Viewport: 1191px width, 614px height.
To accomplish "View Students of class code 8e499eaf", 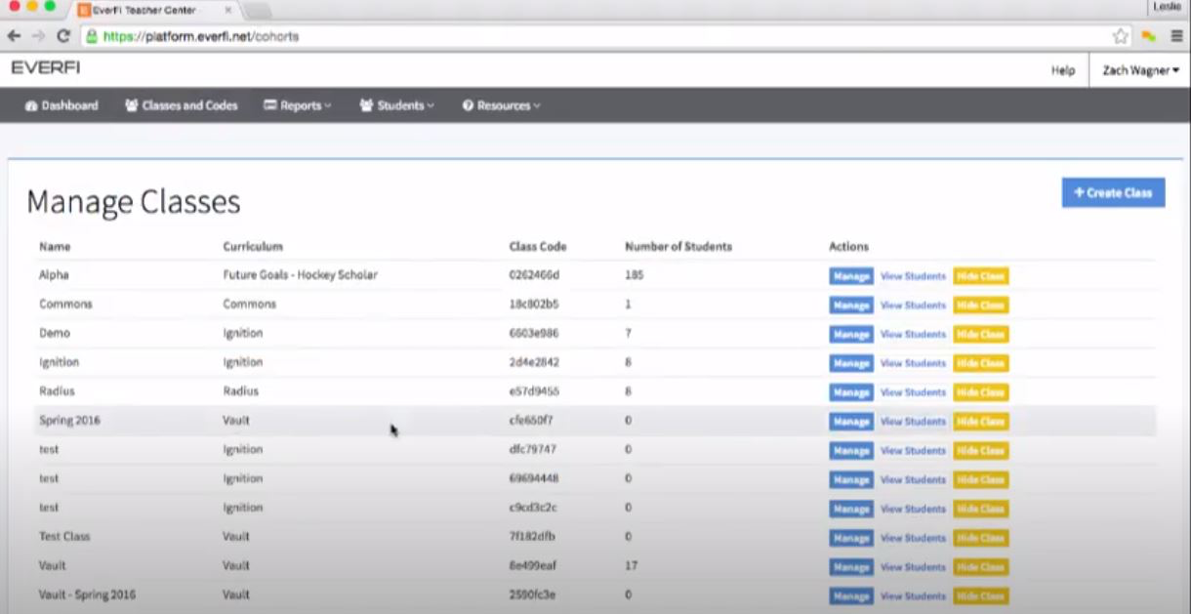I will click(x=913, y=567).
